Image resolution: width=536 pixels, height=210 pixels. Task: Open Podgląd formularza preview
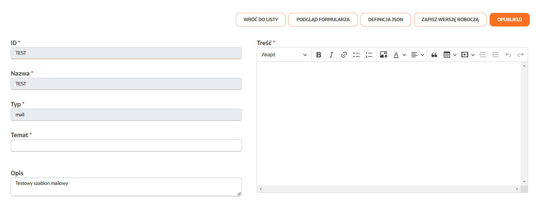pos(323,20)
